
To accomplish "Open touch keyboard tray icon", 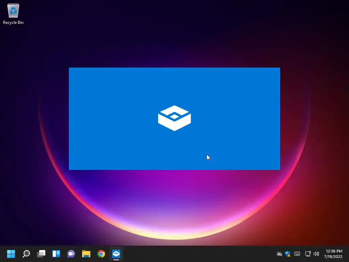I will coord(297,254).
